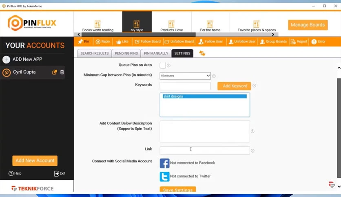Switch to the Pending Pins tab
This screenshot has height=197, width=341.
(126, 53)
